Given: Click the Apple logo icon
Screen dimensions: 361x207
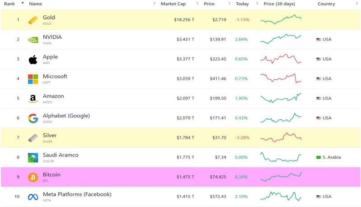Looking at the screenshot, I should pyautogui.click(x=33, y=59).
